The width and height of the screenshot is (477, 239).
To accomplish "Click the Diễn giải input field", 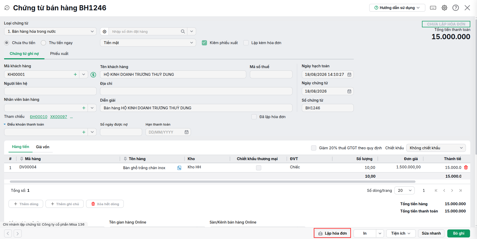I will click(196, 108).
